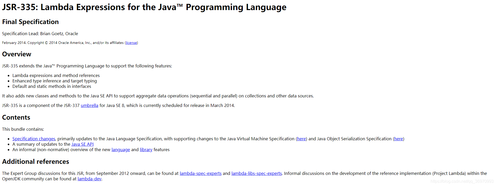Click the Final Specification heading
This screenshot has width=496, height=186.
30,22
